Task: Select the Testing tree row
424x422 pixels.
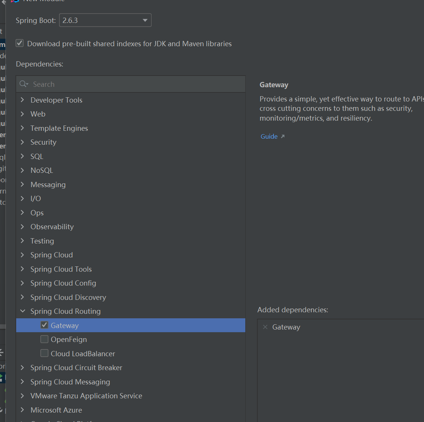Action: click(131, 241)
